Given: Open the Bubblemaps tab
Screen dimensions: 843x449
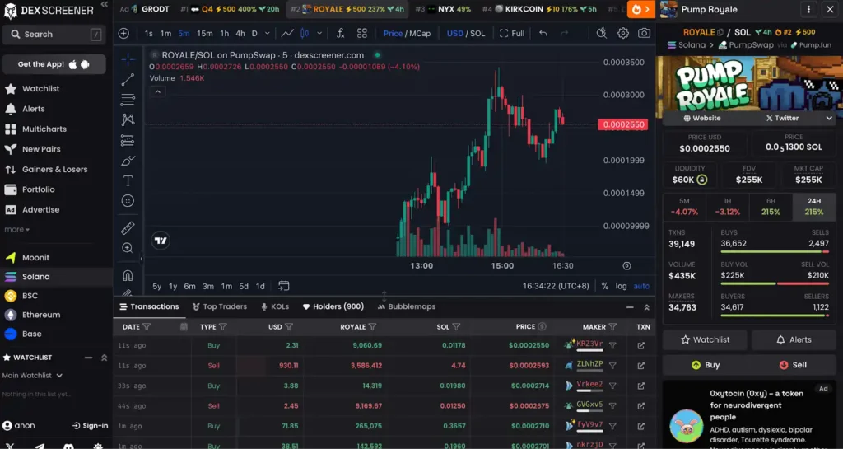Looking at the screenshot, I should coord(407,306).
